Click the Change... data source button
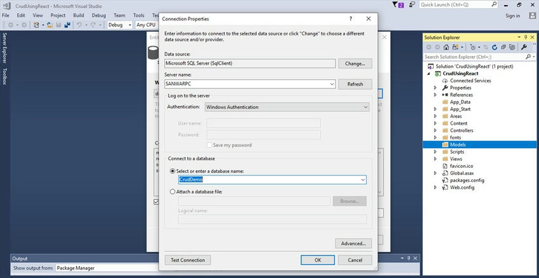 (355, 63)
